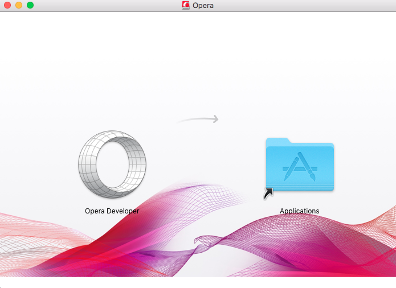
Task: Click the Opera disk icon in title bar
Action: pos(186,6)
